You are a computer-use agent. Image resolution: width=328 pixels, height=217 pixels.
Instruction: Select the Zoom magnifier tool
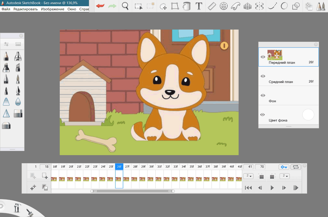point(125,6)
